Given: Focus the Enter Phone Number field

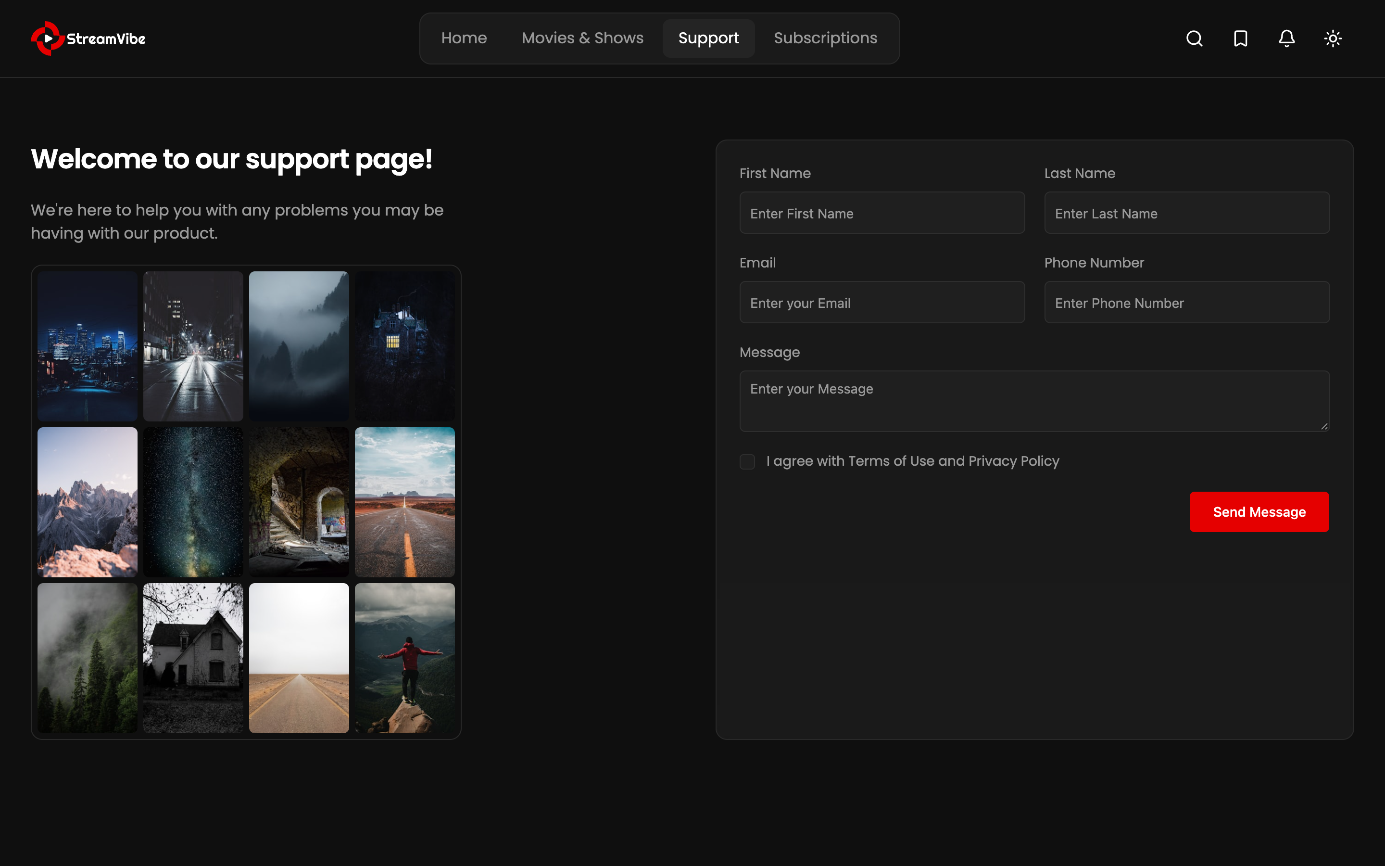Looking at the screenshot, I should tap(1187, 303).
